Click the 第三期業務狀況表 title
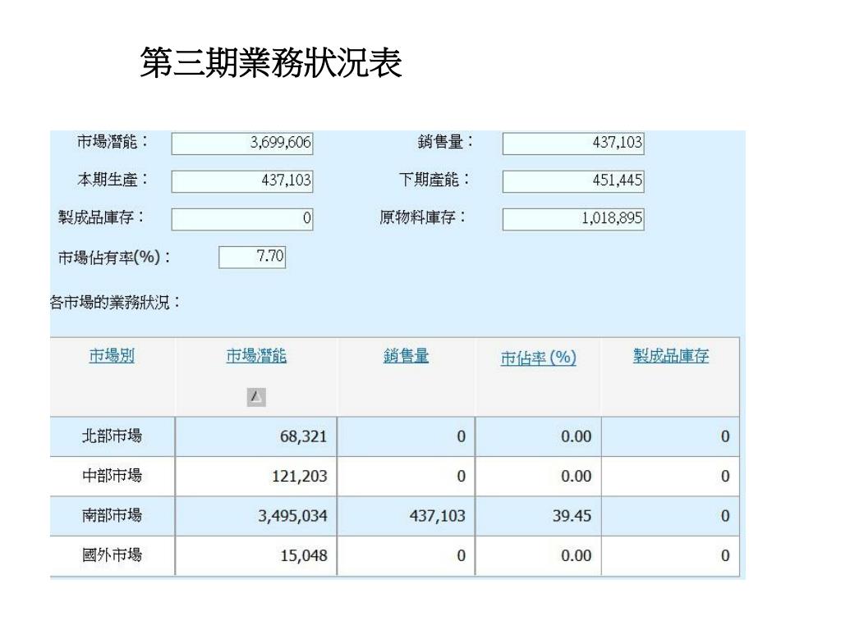The height and width of the screenshot is (630, 841). pos(271,62)
